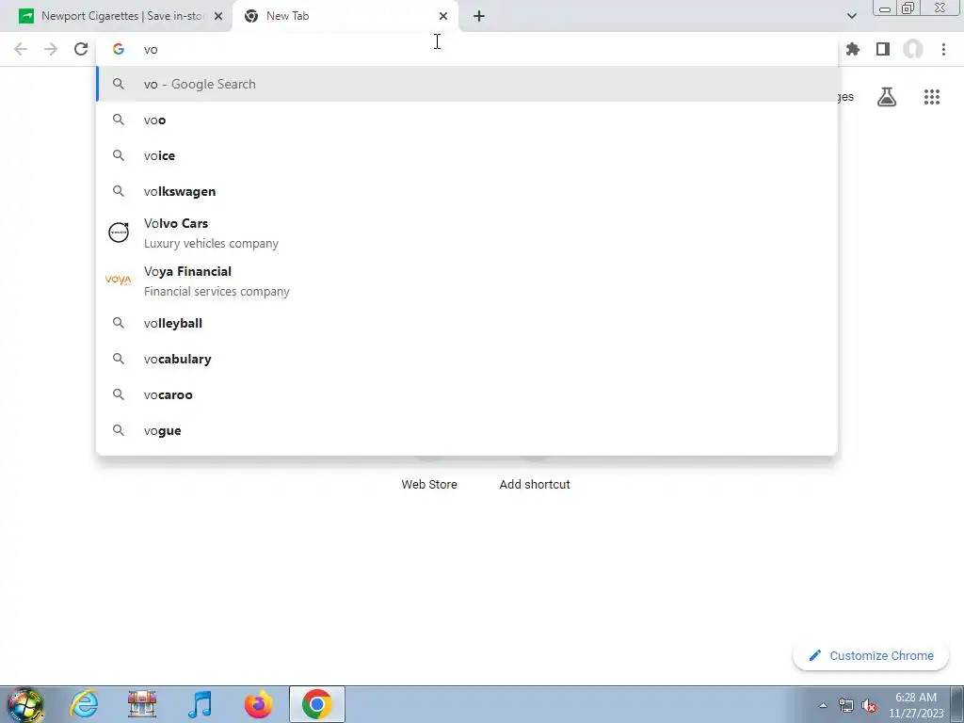Select 'vo - Google Search' suggestion

(x=467, y=84)
